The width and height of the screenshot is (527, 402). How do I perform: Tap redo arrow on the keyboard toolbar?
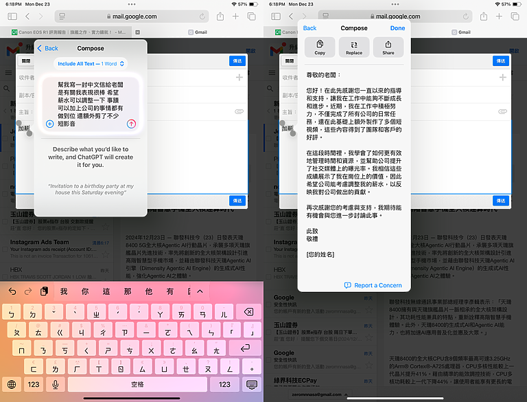click(28, 291)
